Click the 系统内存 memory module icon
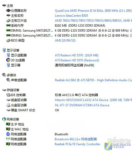Screen dimensions: 132x151 [8, 25]
